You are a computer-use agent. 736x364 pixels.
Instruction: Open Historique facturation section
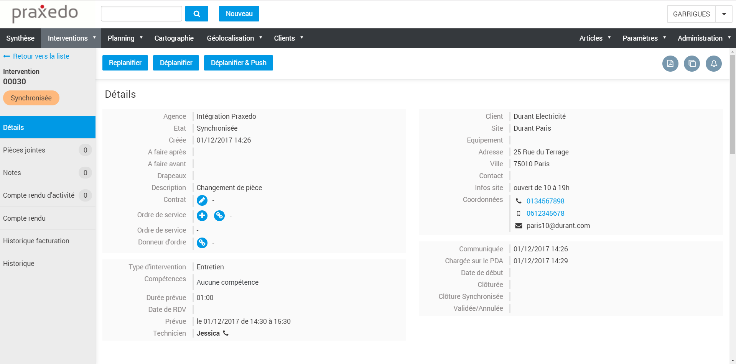click(48, 241)
